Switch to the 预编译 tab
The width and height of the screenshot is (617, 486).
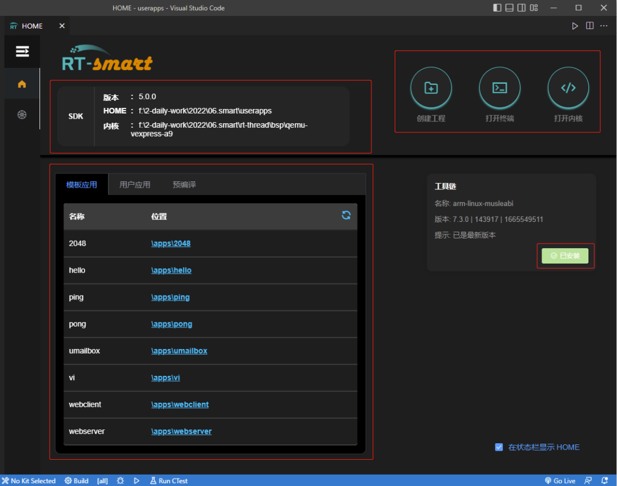[184, 185]
